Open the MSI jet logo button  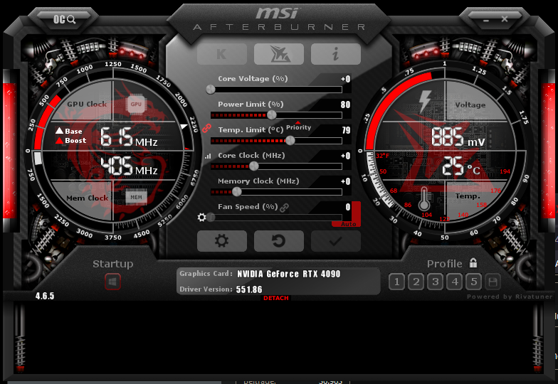[x=279, y=54]
